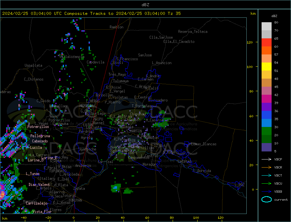Screen dimensions: 291x222
Task: Click the white VBCP arrow icon
Action: coord(266,159)
